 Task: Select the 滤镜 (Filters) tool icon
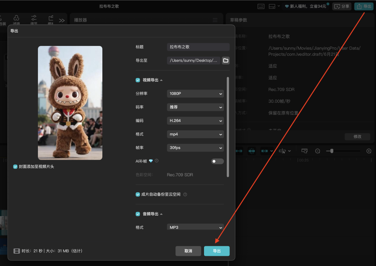16,18
